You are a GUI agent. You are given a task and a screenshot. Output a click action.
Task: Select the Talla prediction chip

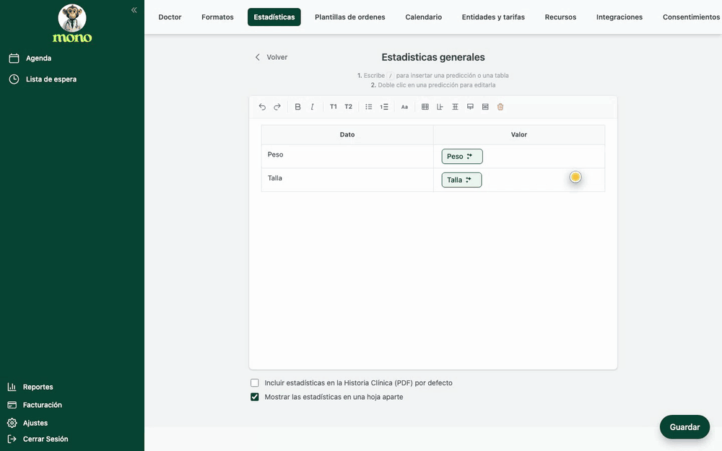pyautogui.click(x=461, y=180)
